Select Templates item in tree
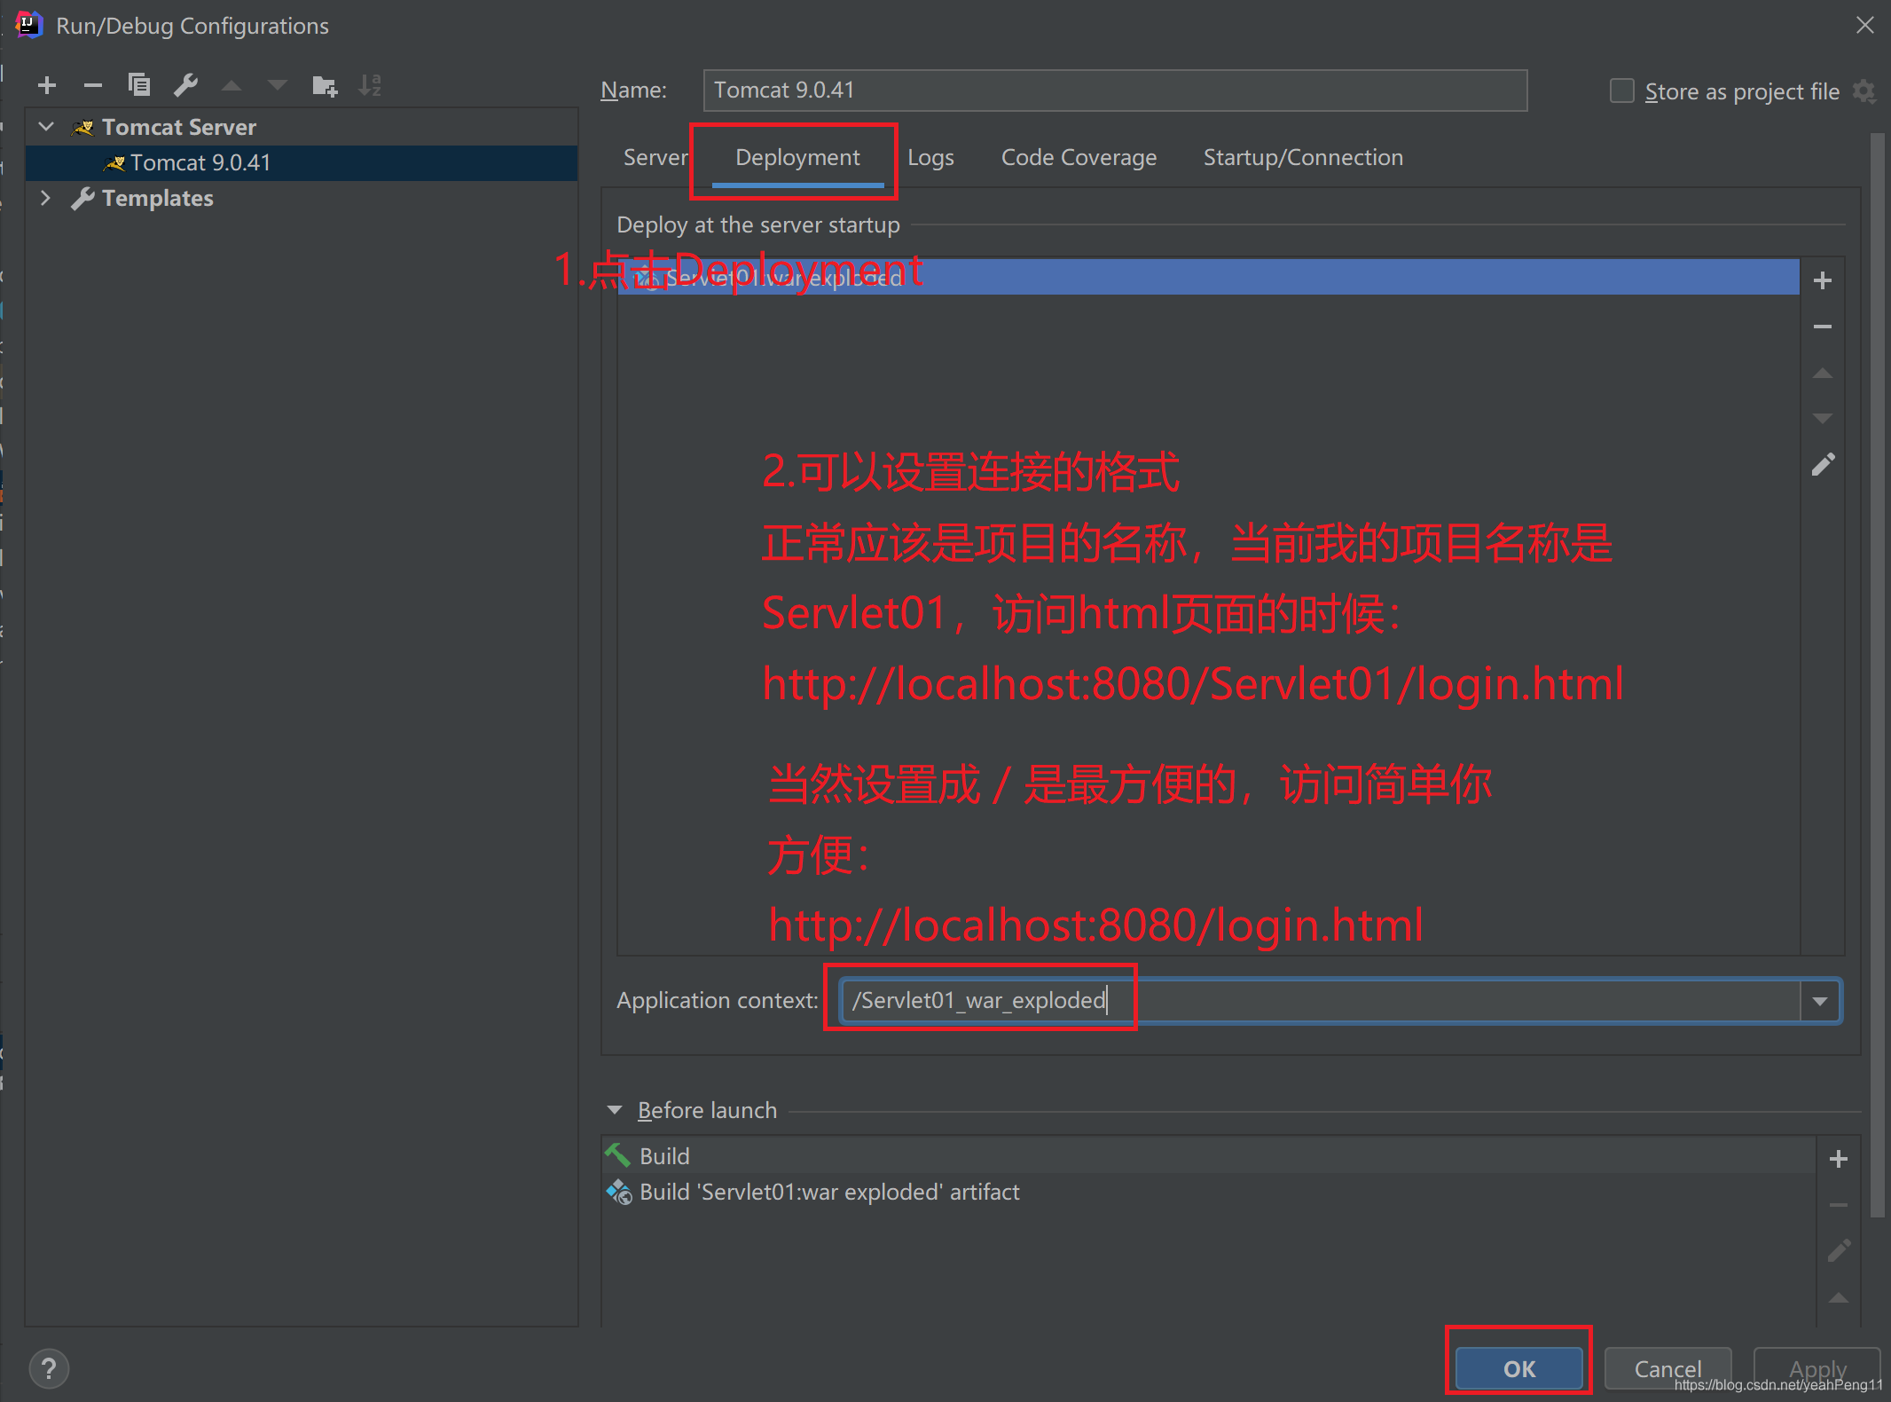 click(x=302, y=198)
